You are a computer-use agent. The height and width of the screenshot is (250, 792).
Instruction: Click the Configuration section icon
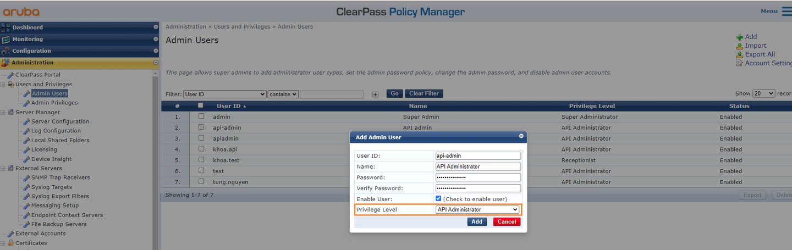5,51
